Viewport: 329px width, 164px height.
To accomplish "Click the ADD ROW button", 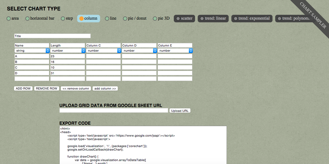I will [x=23, y=88].
